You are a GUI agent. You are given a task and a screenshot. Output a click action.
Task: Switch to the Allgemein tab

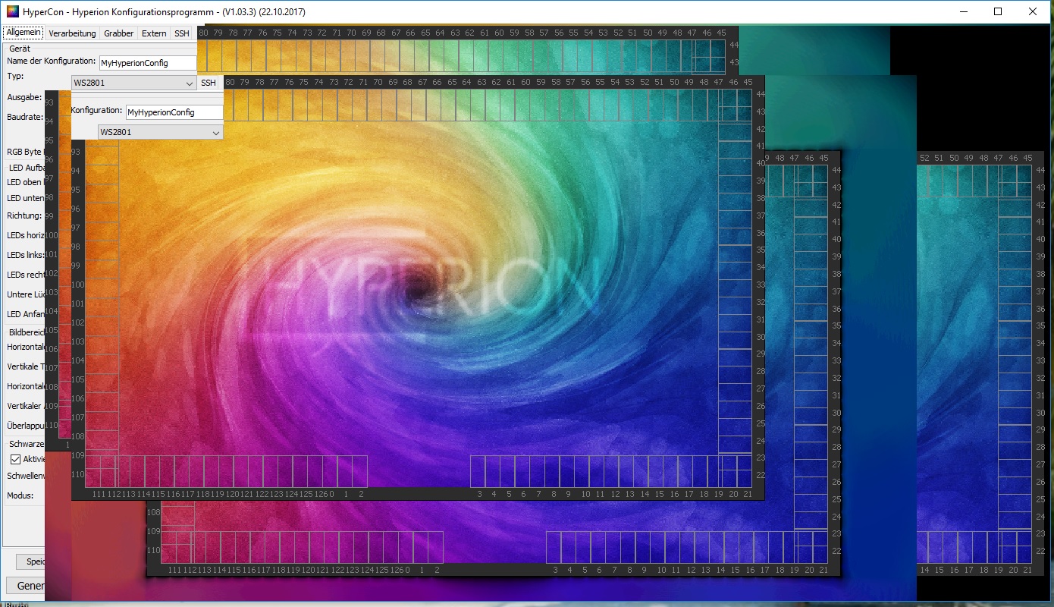tap(23, 33)
